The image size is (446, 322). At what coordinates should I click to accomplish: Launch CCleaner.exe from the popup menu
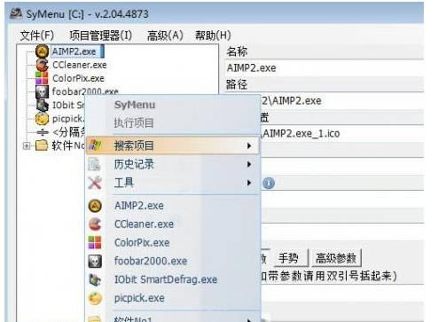click(x=172, y=224)
